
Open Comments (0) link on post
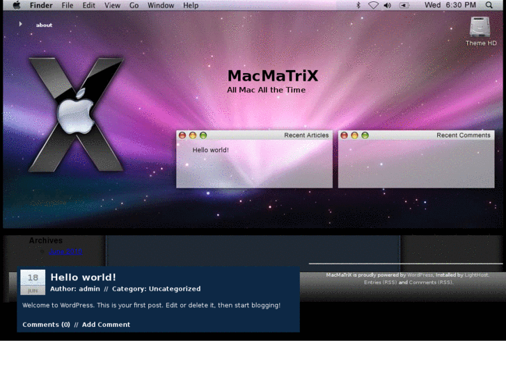coord(46,324)
